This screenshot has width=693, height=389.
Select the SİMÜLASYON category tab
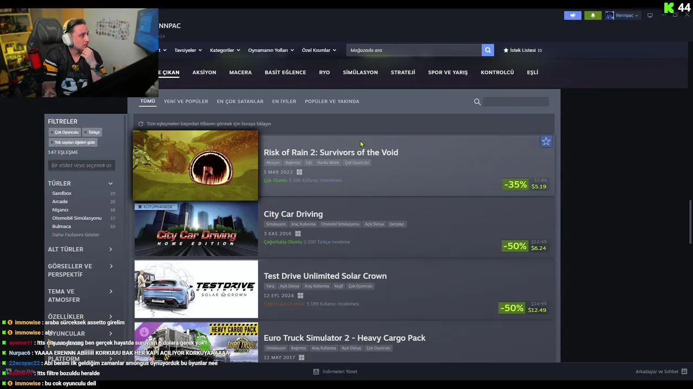(360, 72)
